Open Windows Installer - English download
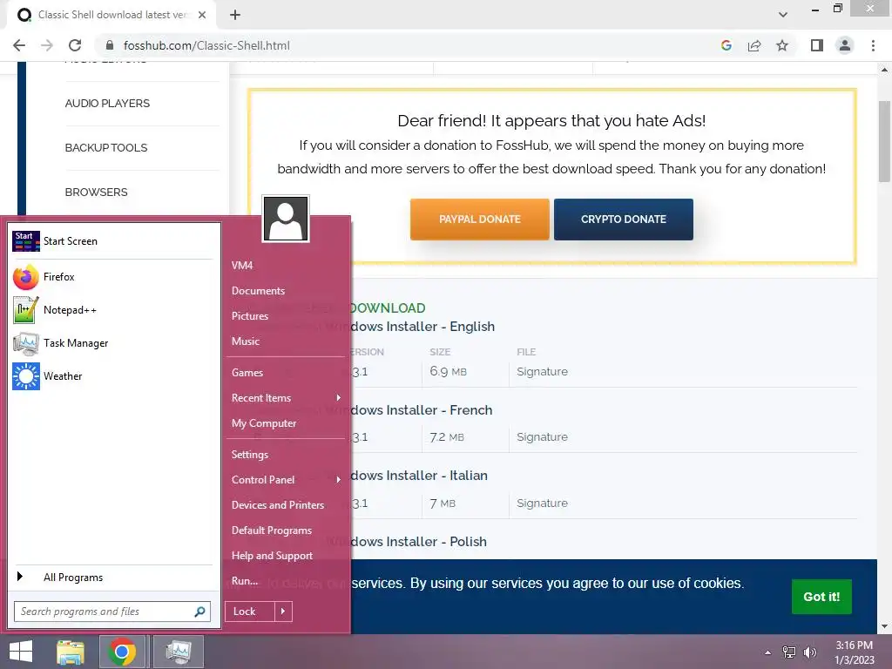The width and height of the screenshot is (892, 669). [x=422, y=327]
